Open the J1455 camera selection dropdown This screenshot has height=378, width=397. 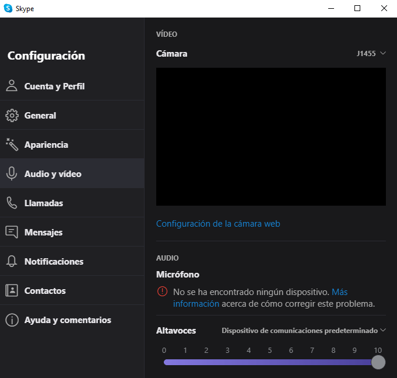click(x=371, y=54)
